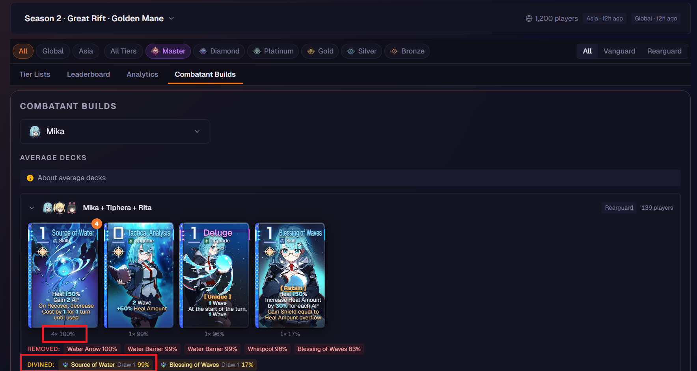Click the Mika + Tiphera + Rita team title
The width and height of the screenshot is (697, 371).
(x=117, y=208)
